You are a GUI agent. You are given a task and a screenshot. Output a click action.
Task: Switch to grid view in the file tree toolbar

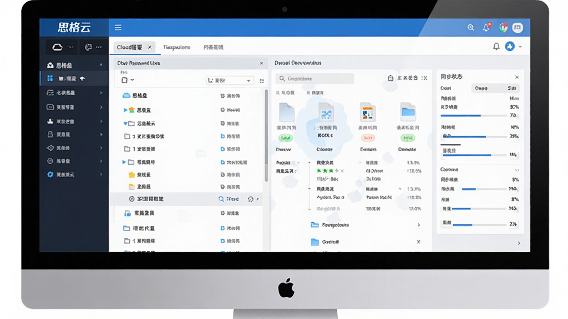point(262,81)
